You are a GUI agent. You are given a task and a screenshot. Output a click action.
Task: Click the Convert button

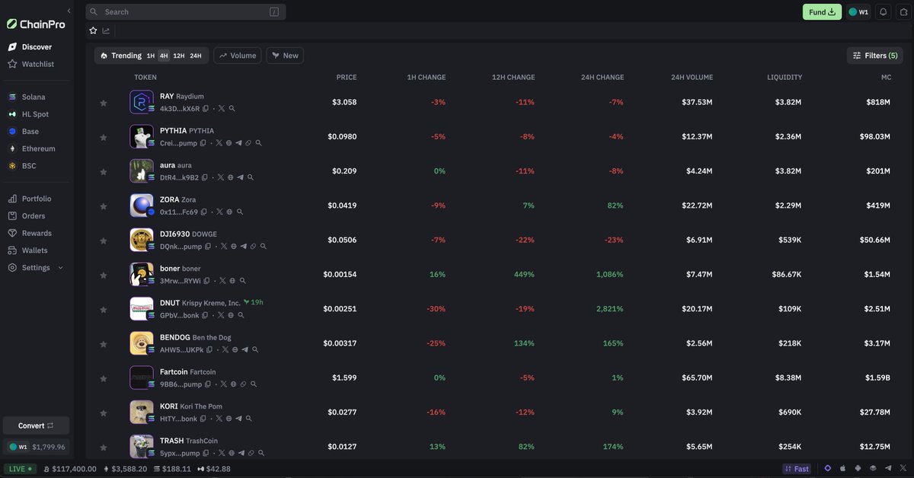coord(37,425)
